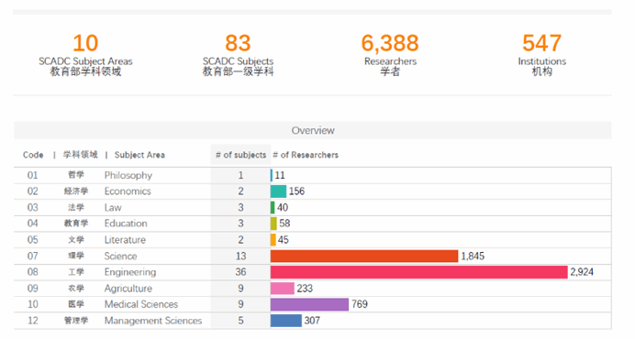Select the 547 Institutions statistic
The image size is (635, 339).
pos(541,54)
